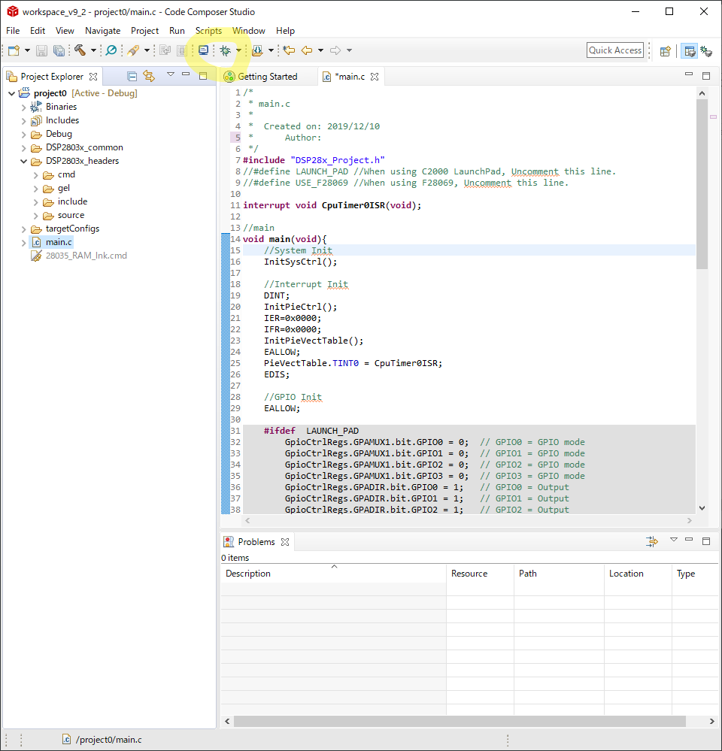Switch to the CCS Debug perspective icon
Image resolution: width=722 pixels, height=751 pixels.
[706, 51]
